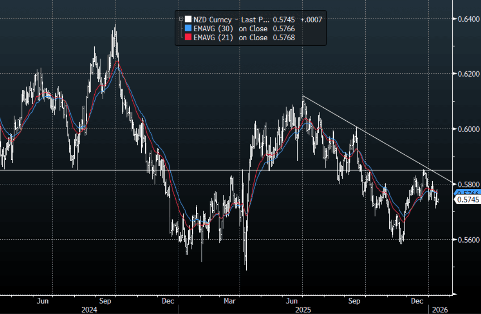
Task: Select the 'EMAVG (30) on Close 0.5766' legend entry
Action: click(x=240, y=29)
